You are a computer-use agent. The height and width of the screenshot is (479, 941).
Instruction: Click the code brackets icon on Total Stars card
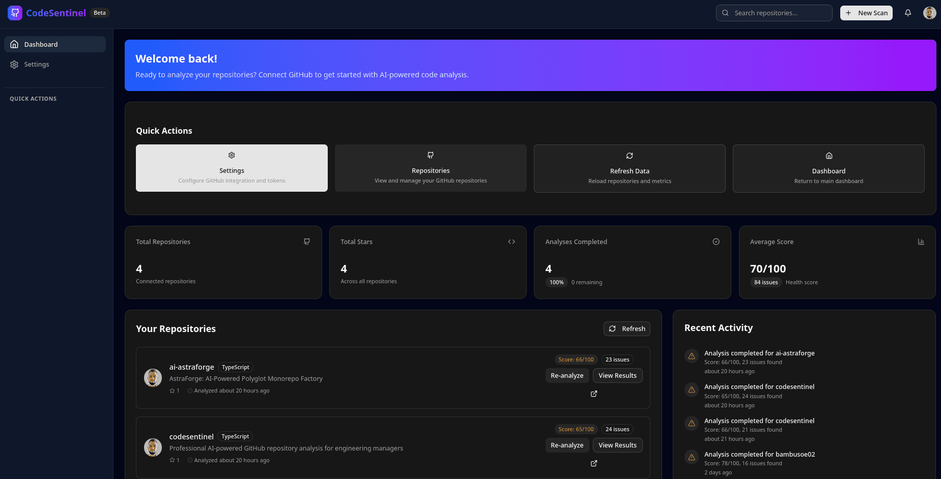point(511,242)
